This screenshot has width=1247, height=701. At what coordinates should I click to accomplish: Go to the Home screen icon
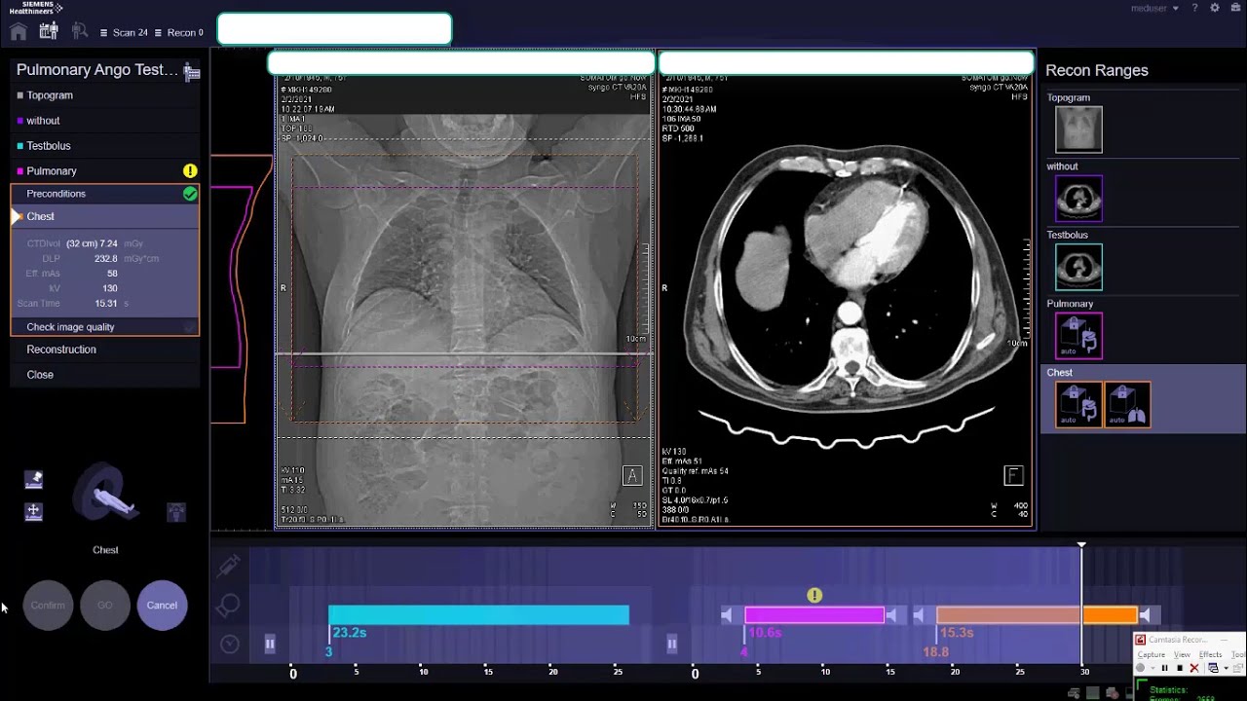coord(19,31)
